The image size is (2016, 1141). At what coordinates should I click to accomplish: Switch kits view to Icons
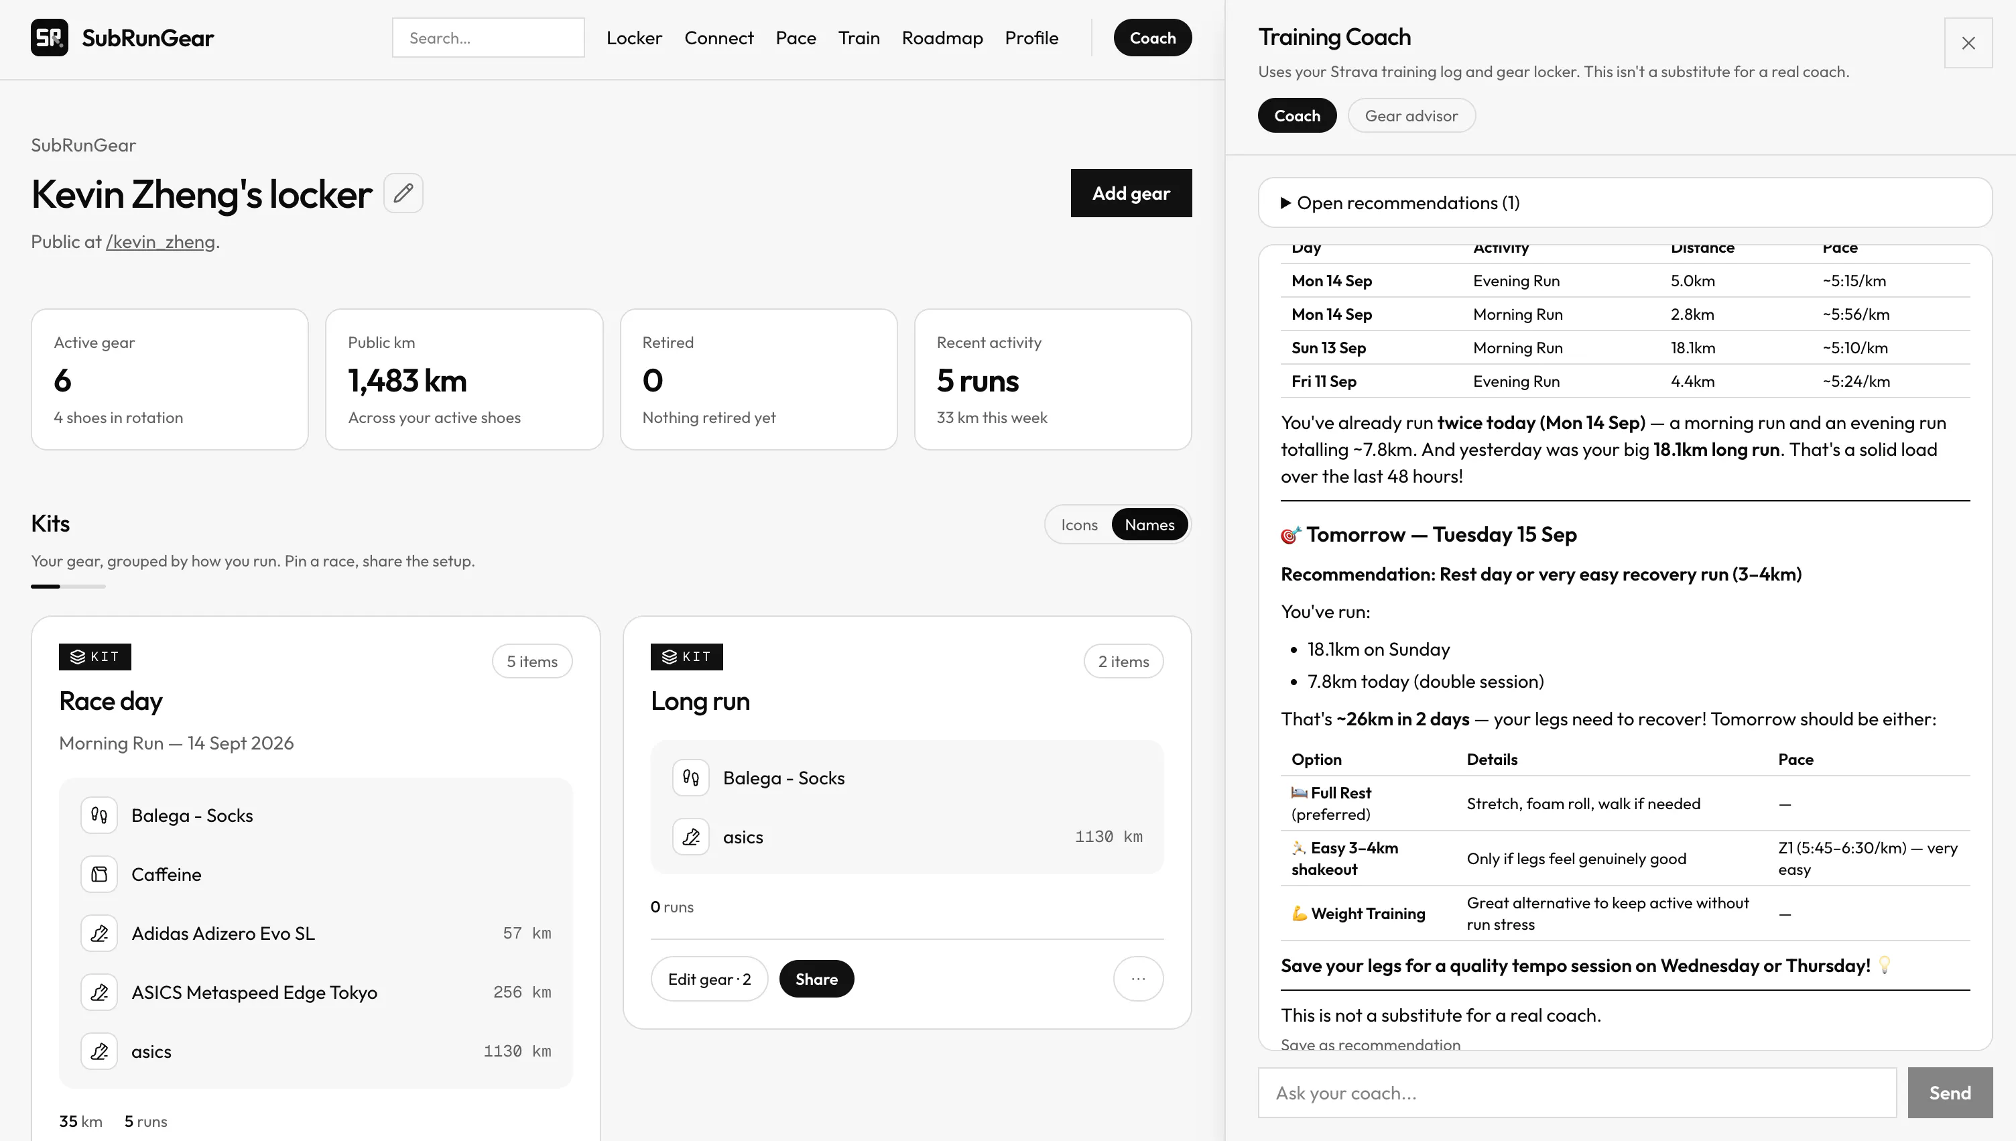tap(1079, 524)
